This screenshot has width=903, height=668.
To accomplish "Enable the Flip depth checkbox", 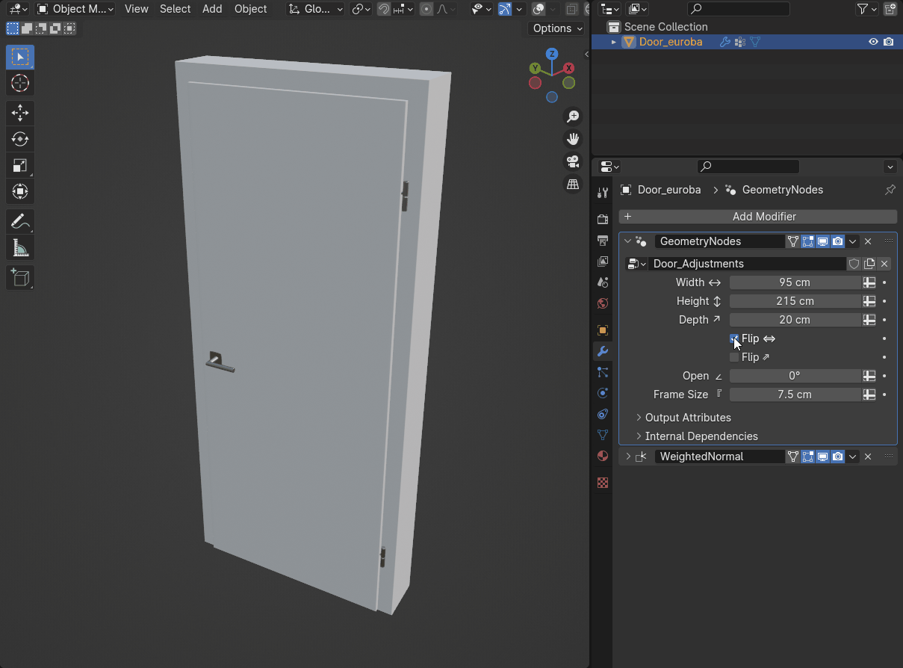I will pyautogui.click(x=733, y=357).
